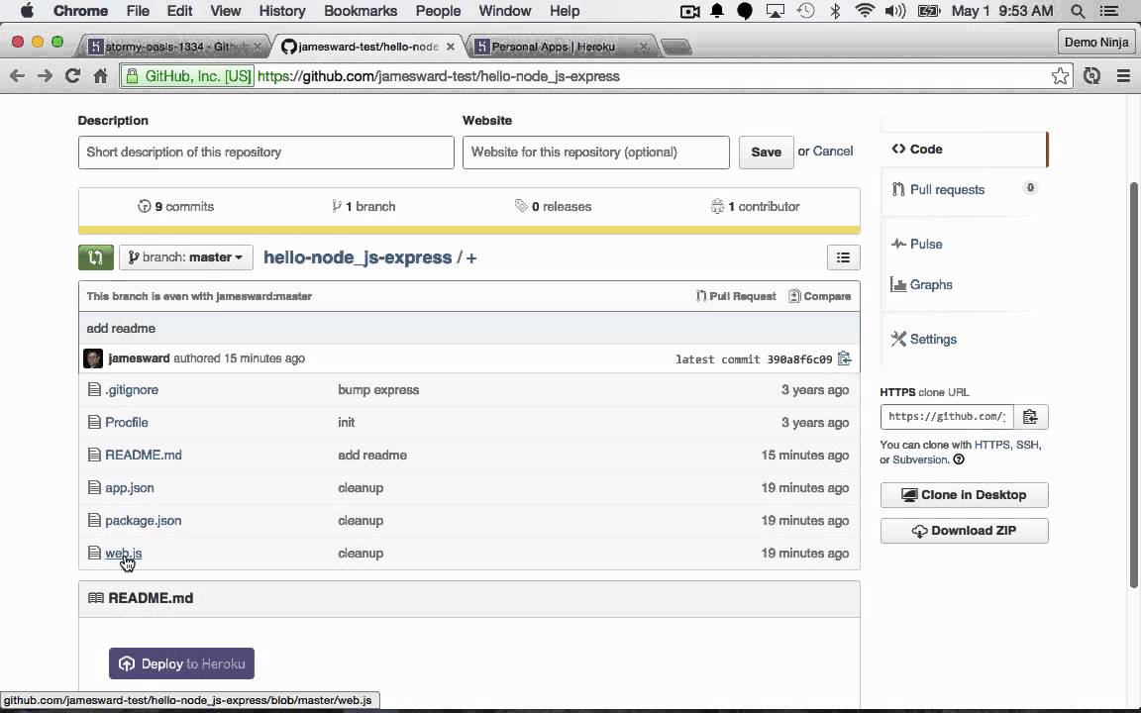Open the Wi-Fi status menu
This screenshot has height=713, width=1141.
tap(865, 11)
